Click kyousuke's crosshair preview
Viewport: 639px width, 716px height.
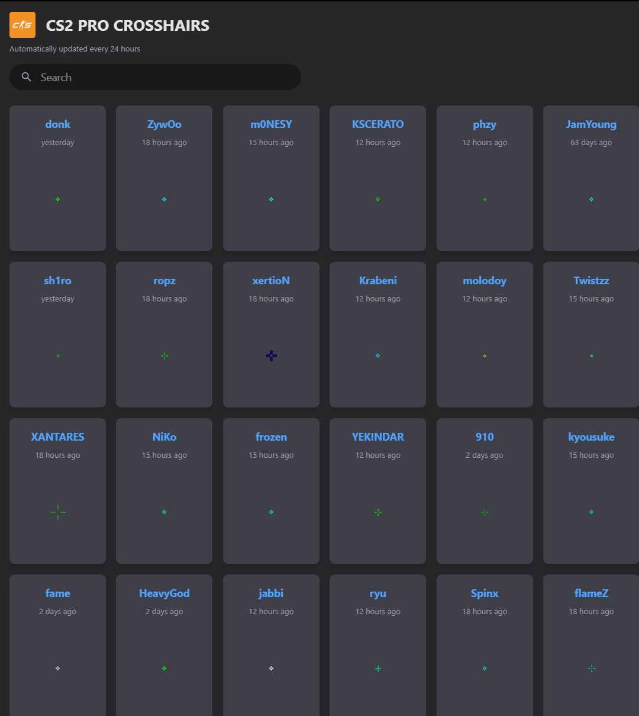(x=591, y=512)
